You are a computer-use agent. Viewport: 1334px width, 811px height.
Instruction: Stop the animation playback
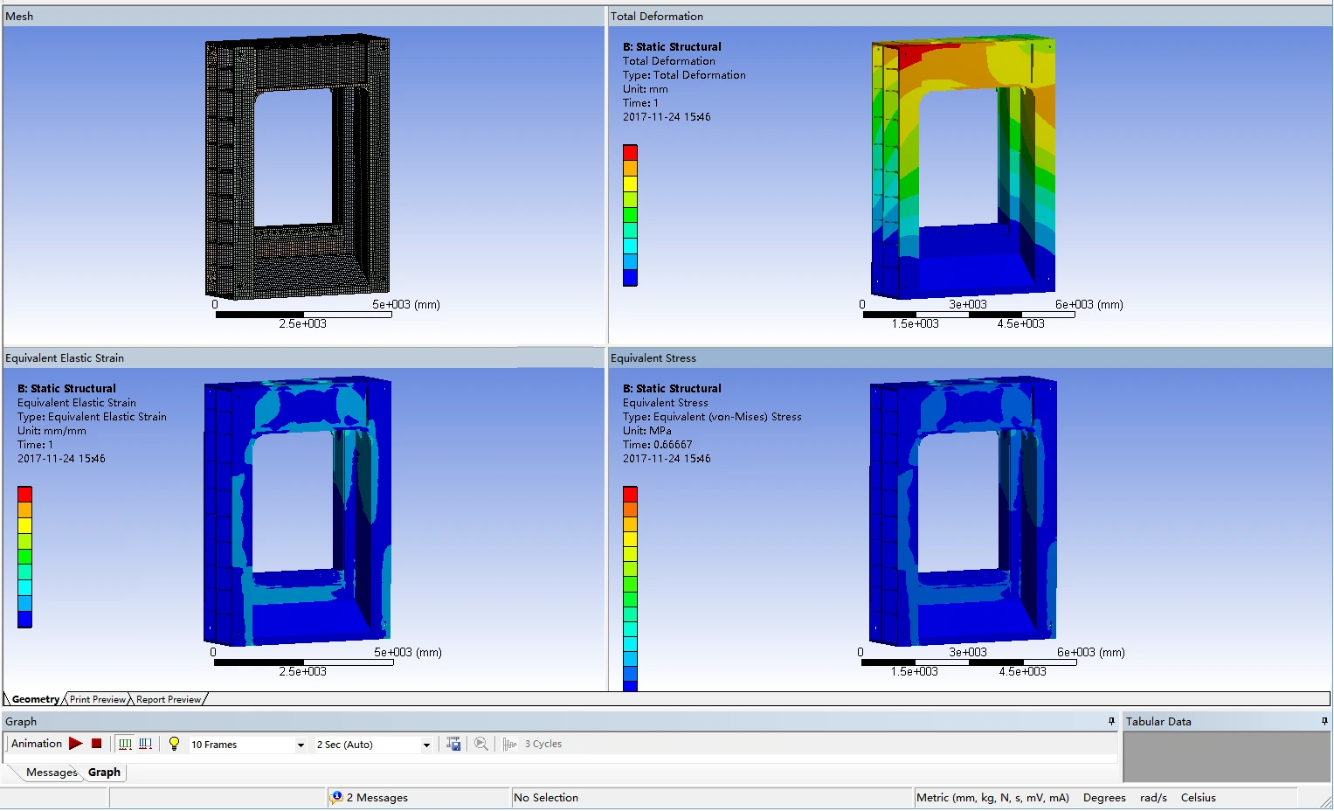coord(97,744)
